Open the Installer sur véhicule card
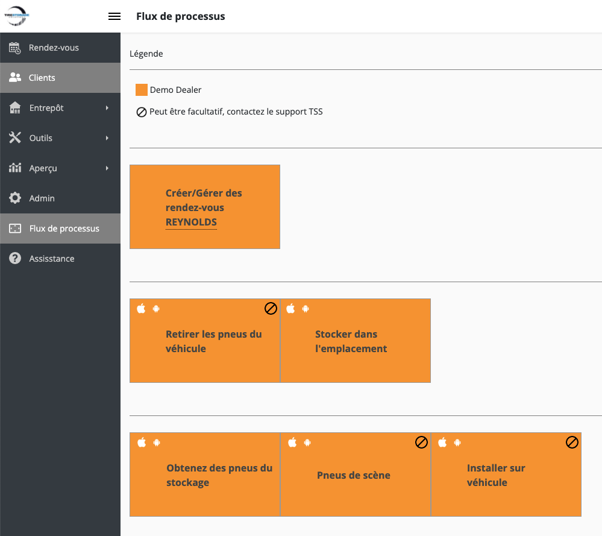 click(506, 475)
